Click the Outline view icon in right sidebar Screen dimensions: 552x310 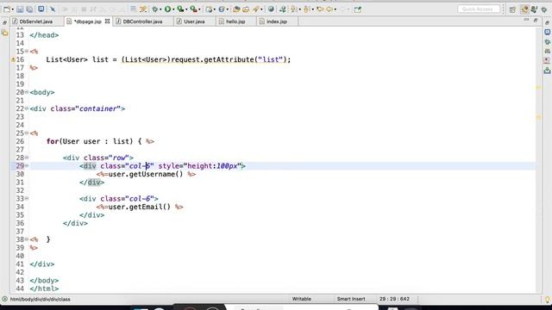coord(548,32)
